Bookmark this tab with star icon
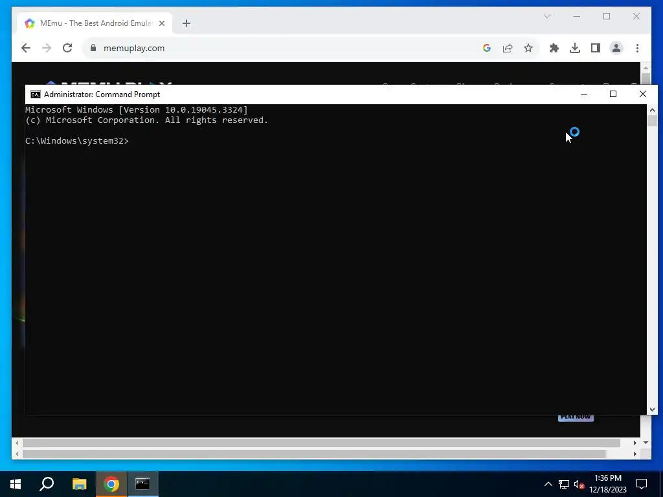The height and width of the screenshot is (497, 663). tap(528, 48)
